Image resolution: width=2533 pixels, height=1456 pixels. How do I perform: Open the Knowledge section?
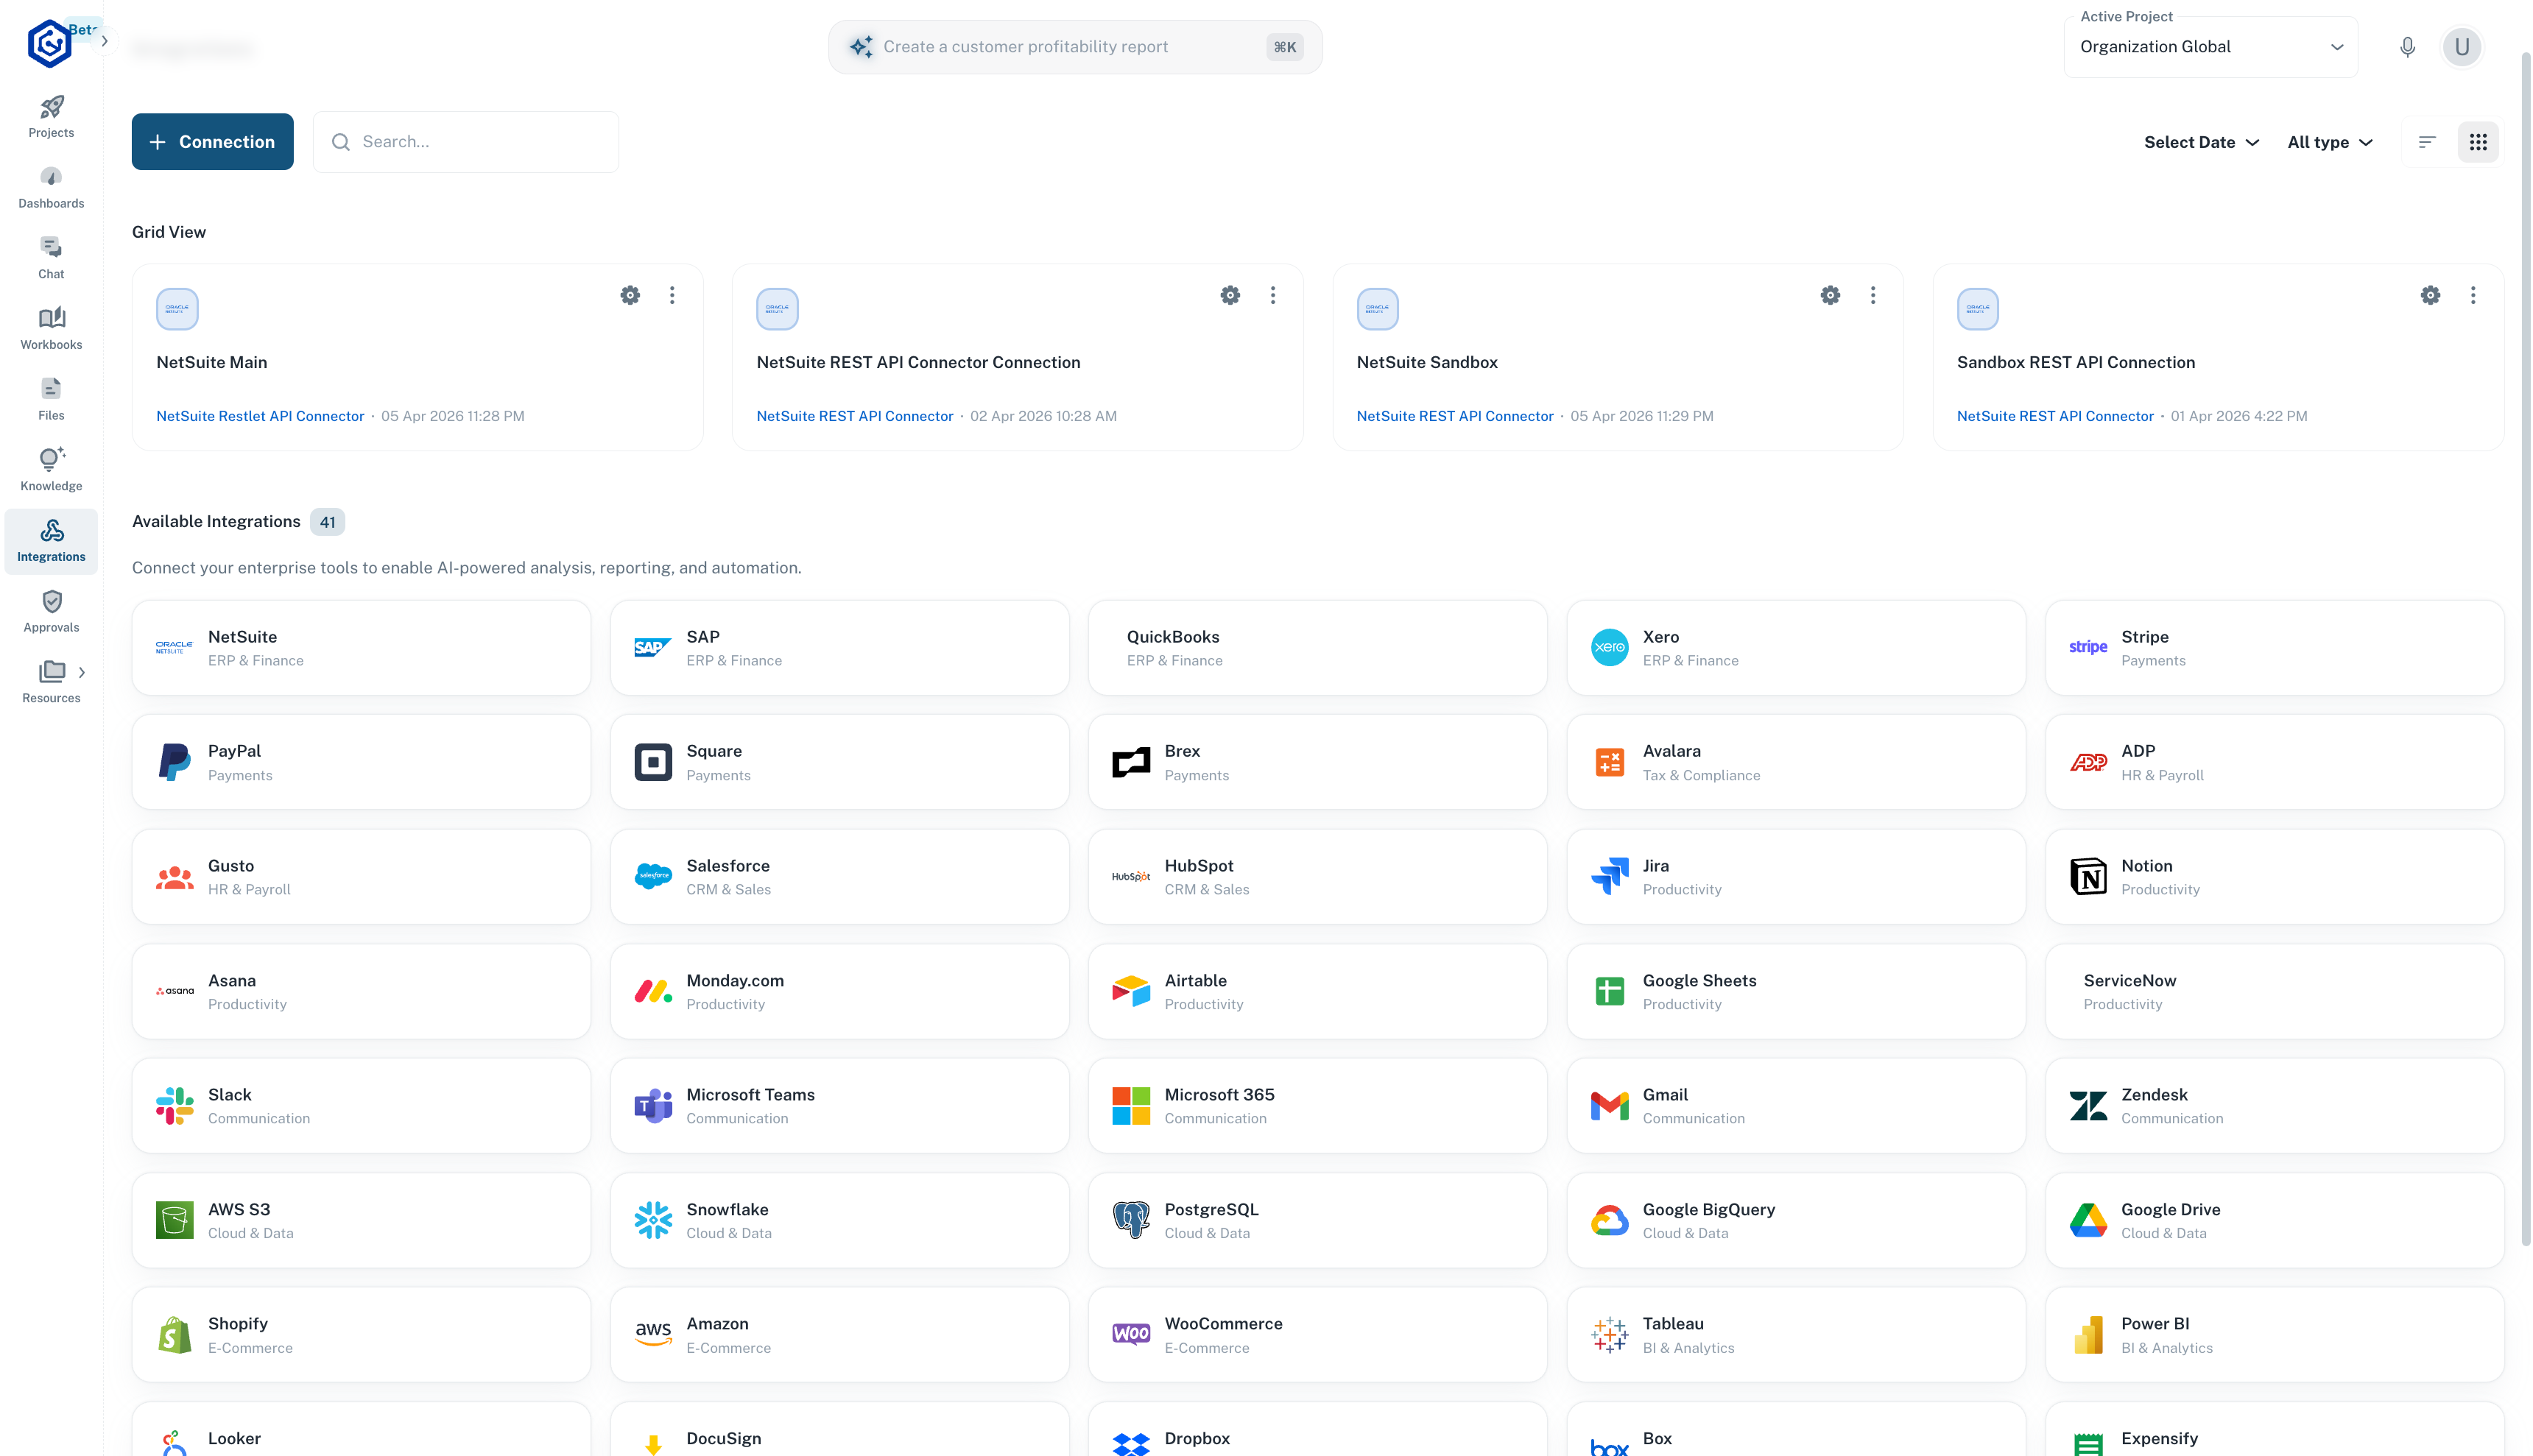[x=50, y=469]
